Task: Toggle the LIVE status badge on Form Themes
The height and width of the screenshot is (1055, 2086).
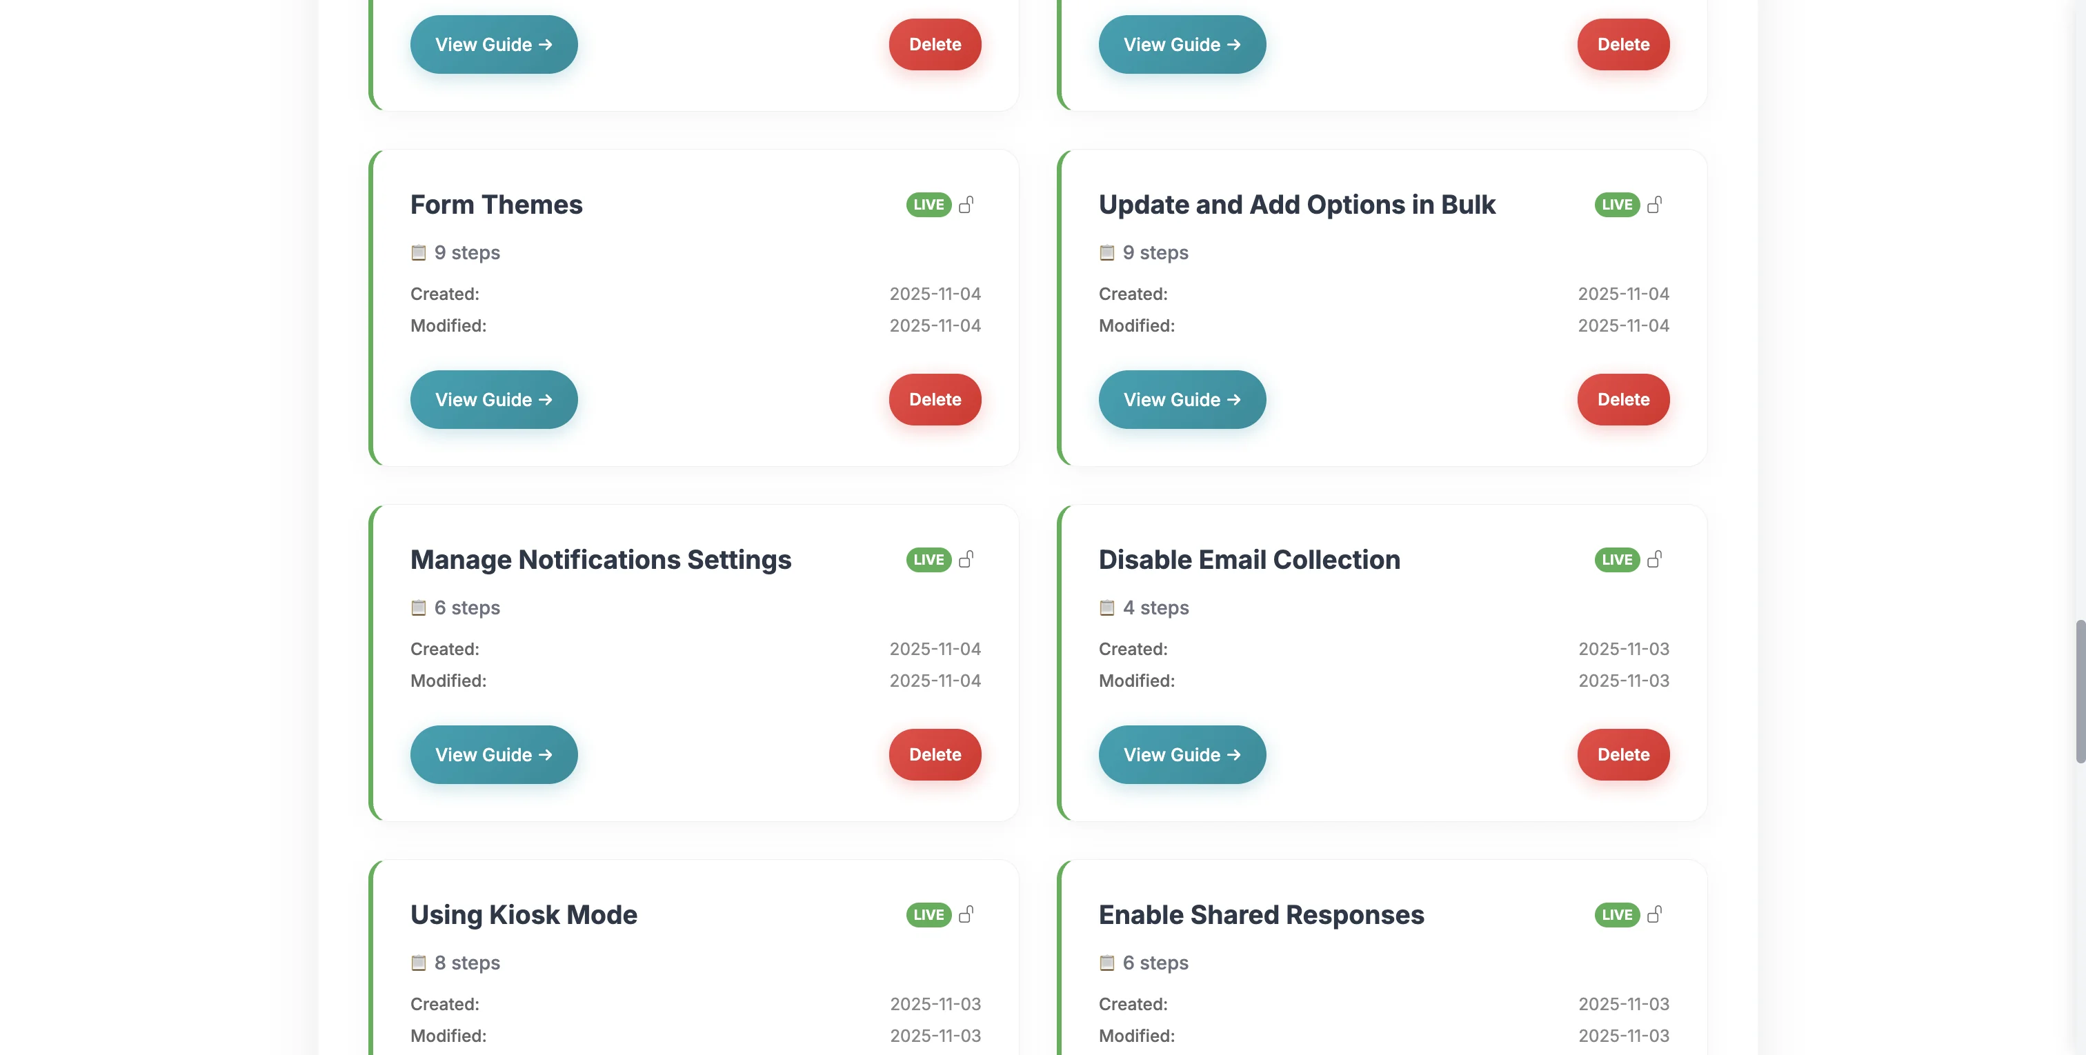Action: (928, 205)
